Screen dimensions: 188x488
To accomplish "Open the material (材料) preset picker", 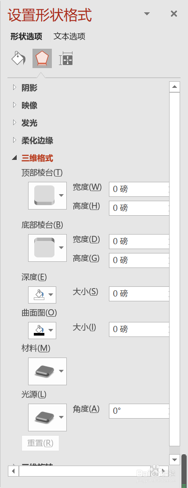I will (47, 371).
